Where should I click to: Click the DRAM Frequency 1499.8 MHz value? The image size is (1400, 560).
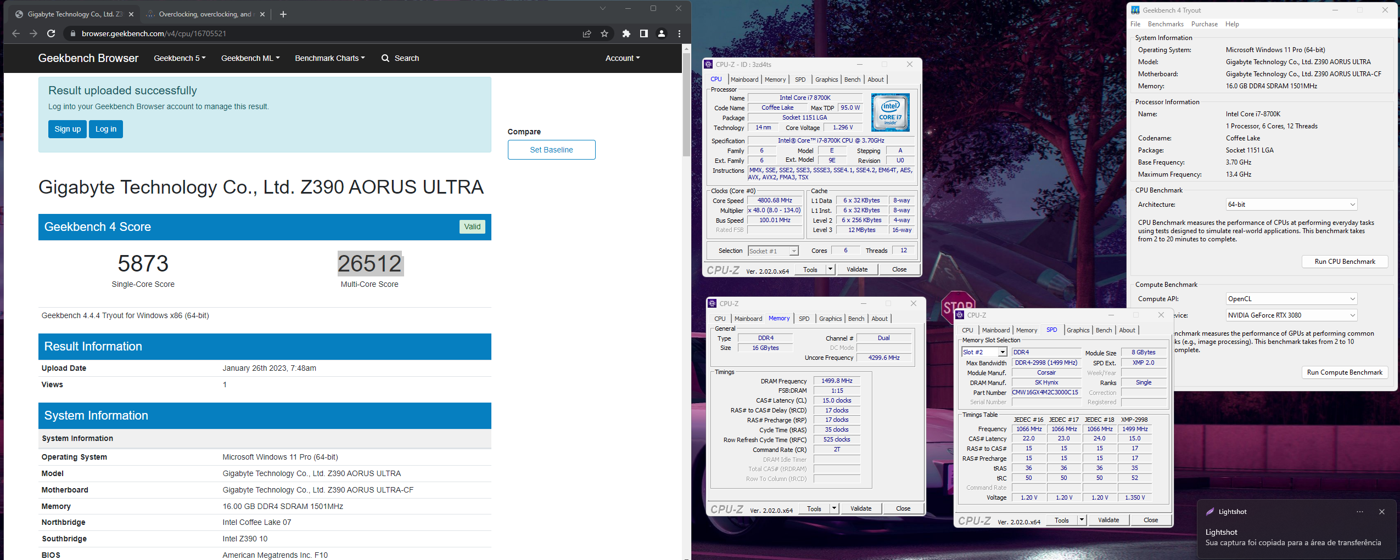pos(837,381)
